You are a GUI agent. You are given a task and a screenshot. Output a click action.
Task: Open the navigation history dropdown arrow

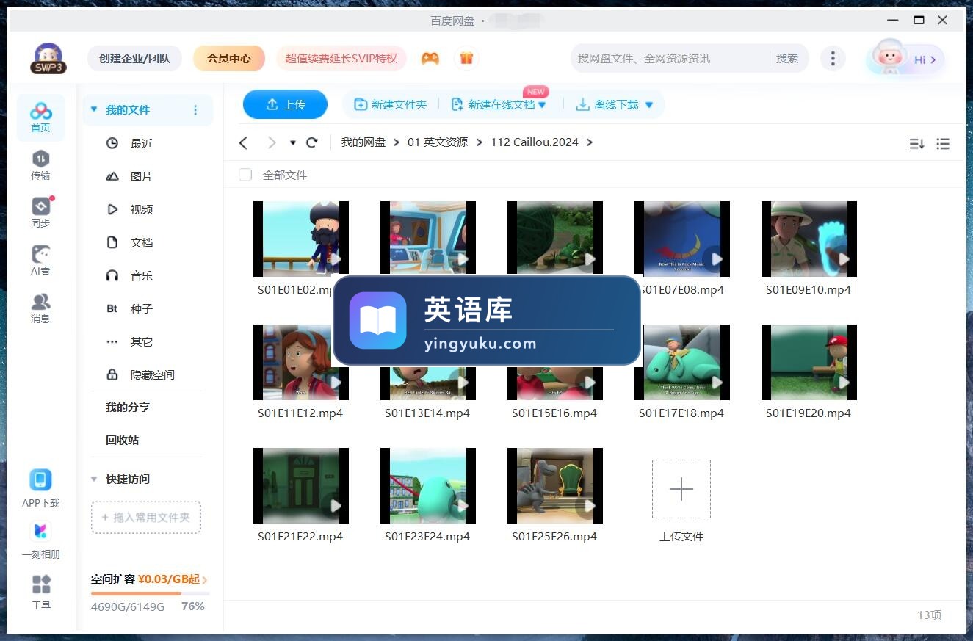292,142
